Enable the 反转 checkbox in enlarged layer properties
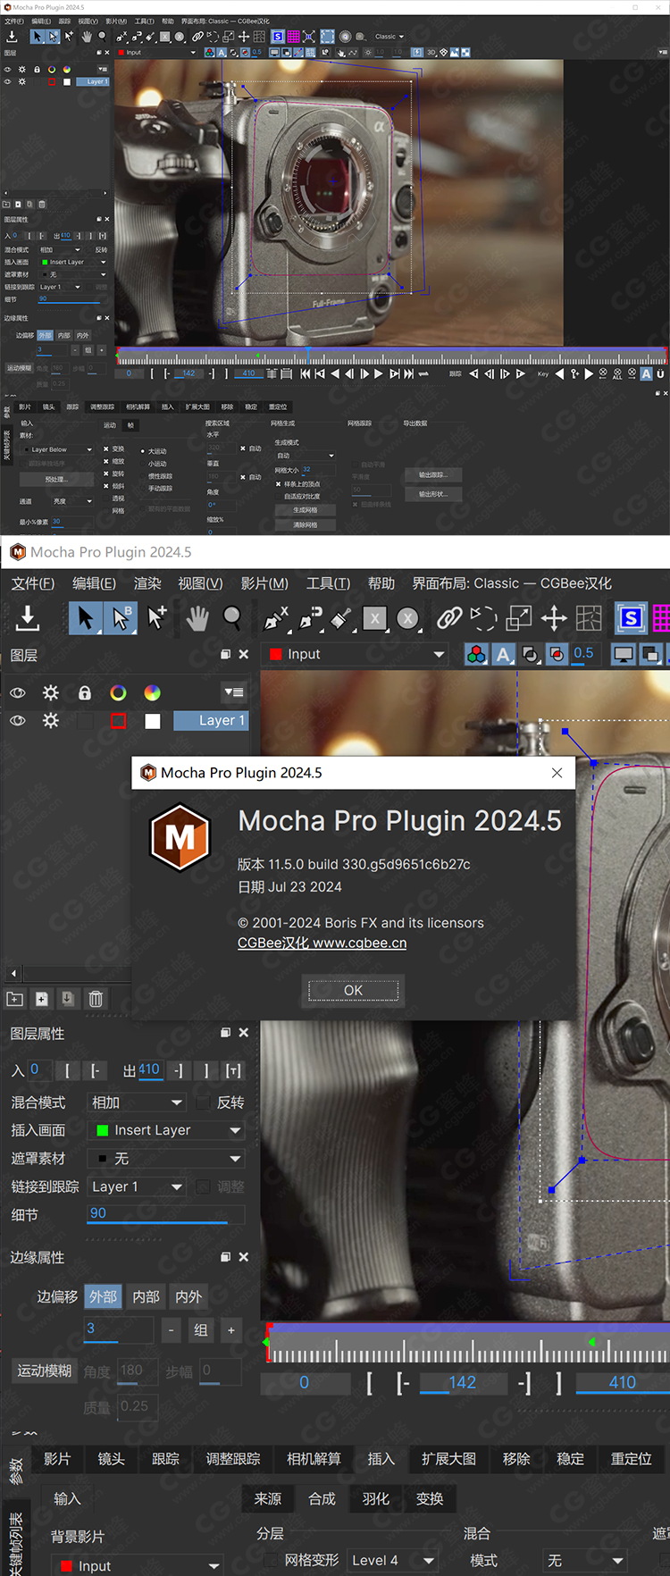670x1576 pixels. coord(204,1102)
